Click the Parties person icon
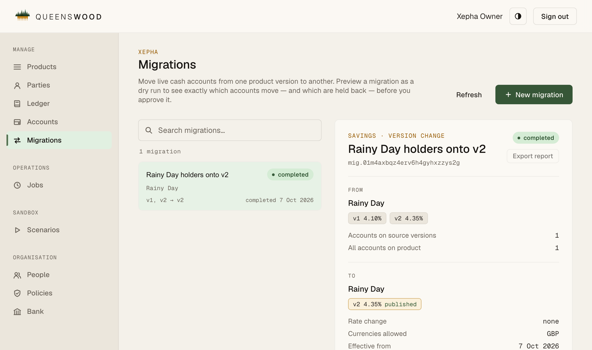The width and height of the screenshot is (592, 350). pos(17,85)
